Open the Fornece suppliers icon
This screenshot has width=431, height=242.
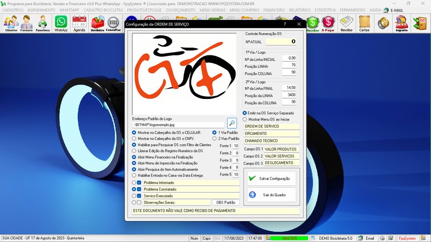pyautogui.click(x=26, y=23)
